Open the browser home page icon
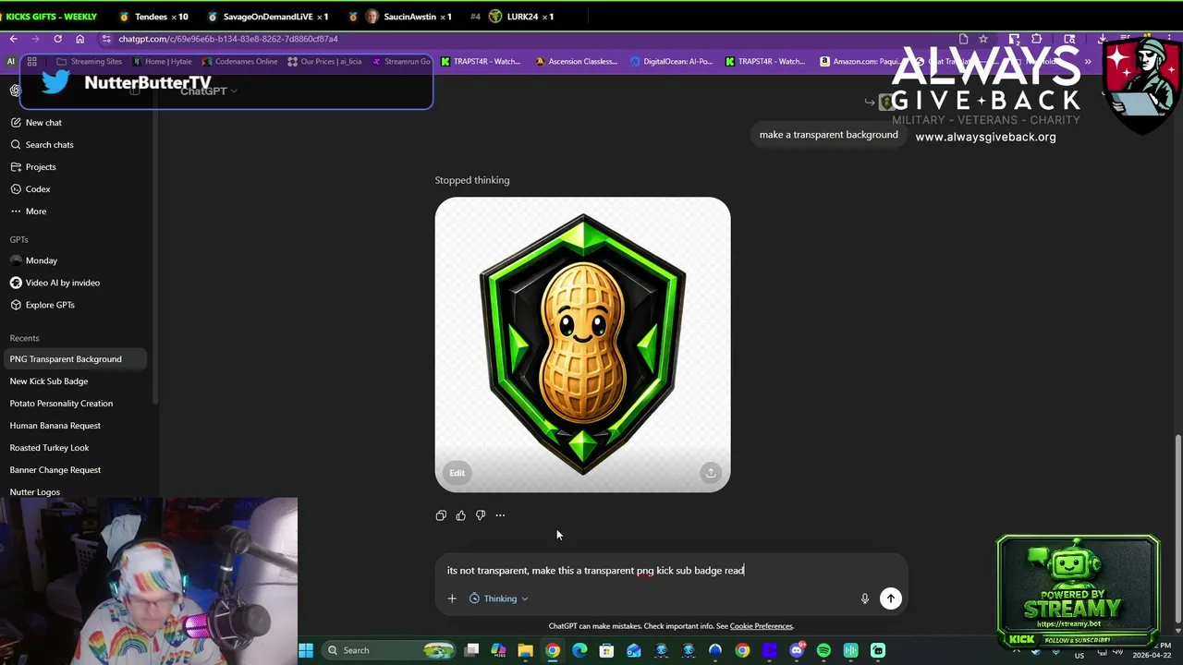 click(x=79, y=39)
